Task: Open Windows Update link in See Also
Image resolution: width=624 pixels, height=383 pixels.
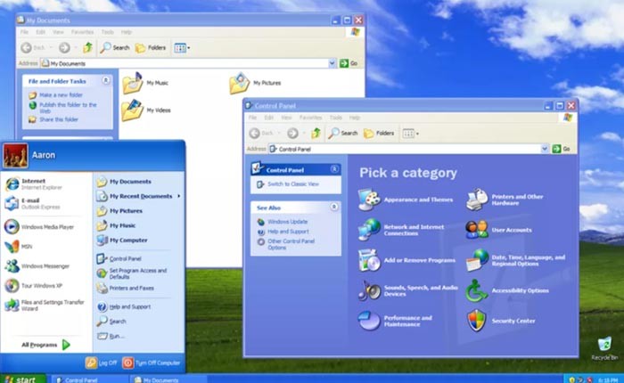Action: tap(287, 222)
